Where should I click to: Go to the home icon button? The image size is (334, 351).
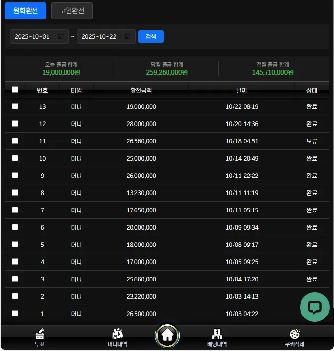(x=167, y=336)
